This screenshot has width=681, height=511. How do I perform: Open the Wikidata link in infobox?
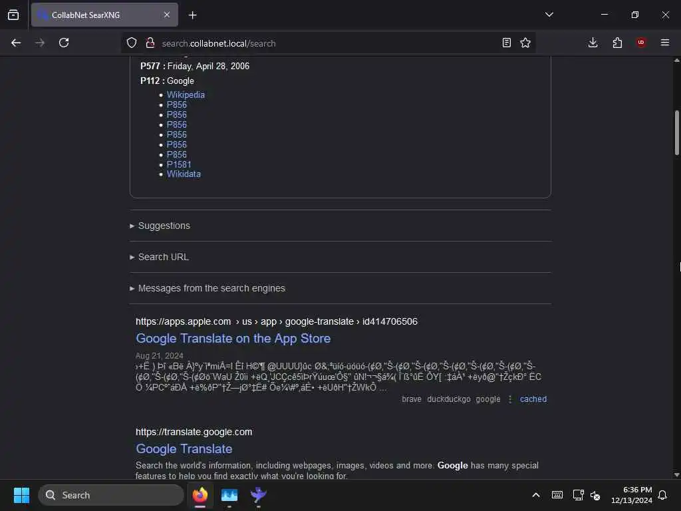(184, 174)
